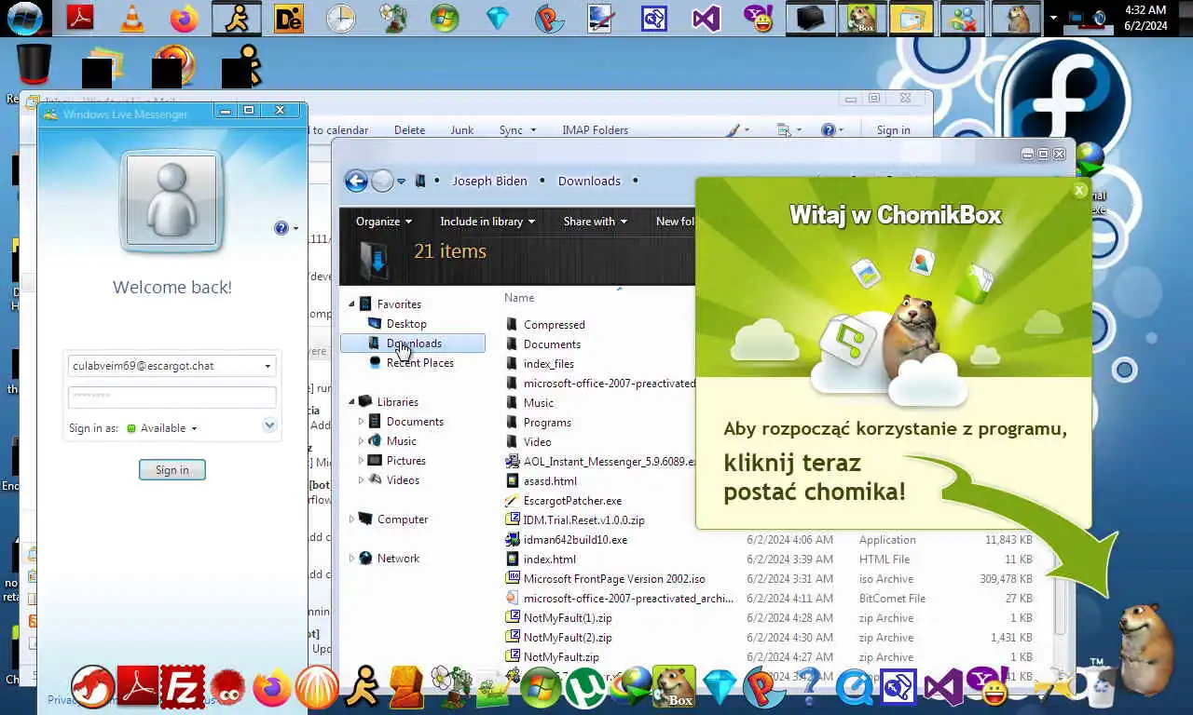Select the Compressed folder
Viewport: 1193px width, 715px height.
(x=555, y=325)
